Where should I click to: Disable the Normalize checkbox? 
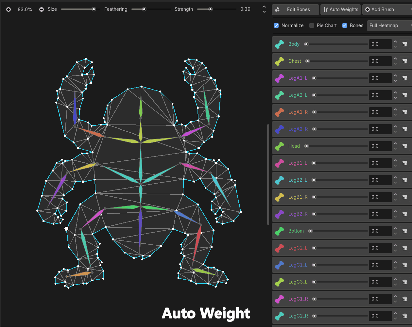tap(276, 25)
